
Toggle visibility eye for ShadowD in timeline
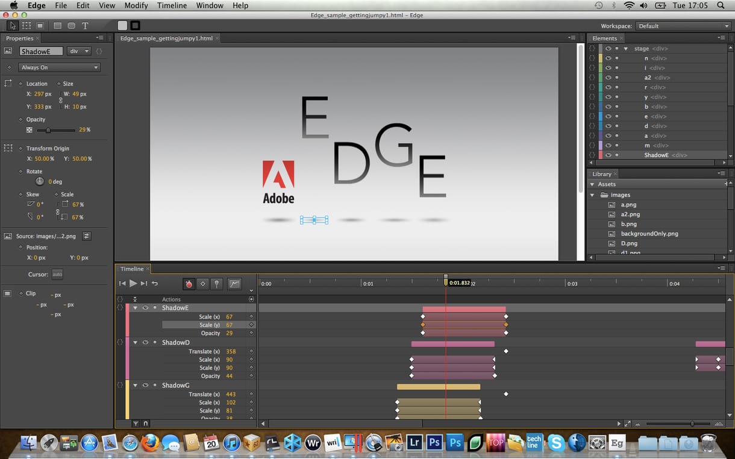[x=145, y=342]
